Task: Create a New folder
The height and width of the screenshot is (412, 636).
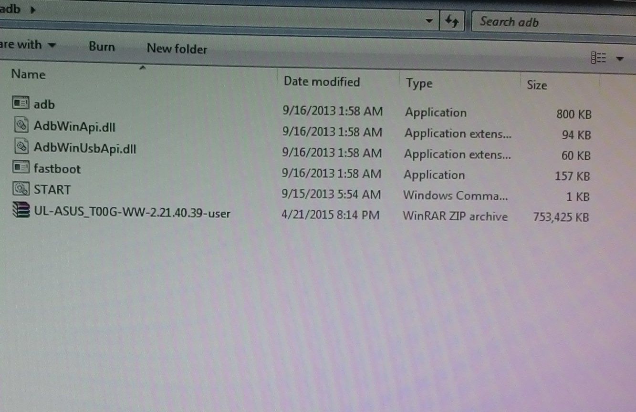Action: (177, 49)
